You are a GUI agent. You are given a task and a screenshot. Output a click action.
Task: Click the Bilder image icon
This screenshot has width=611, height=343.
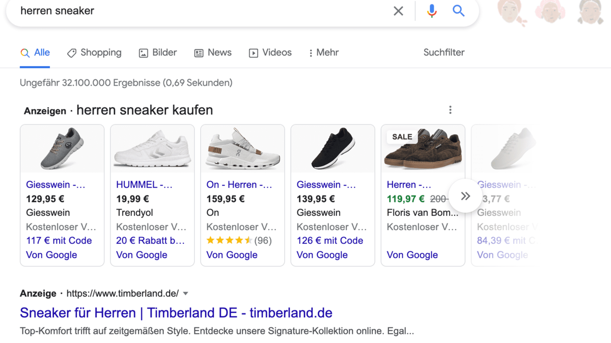(143, 52)
